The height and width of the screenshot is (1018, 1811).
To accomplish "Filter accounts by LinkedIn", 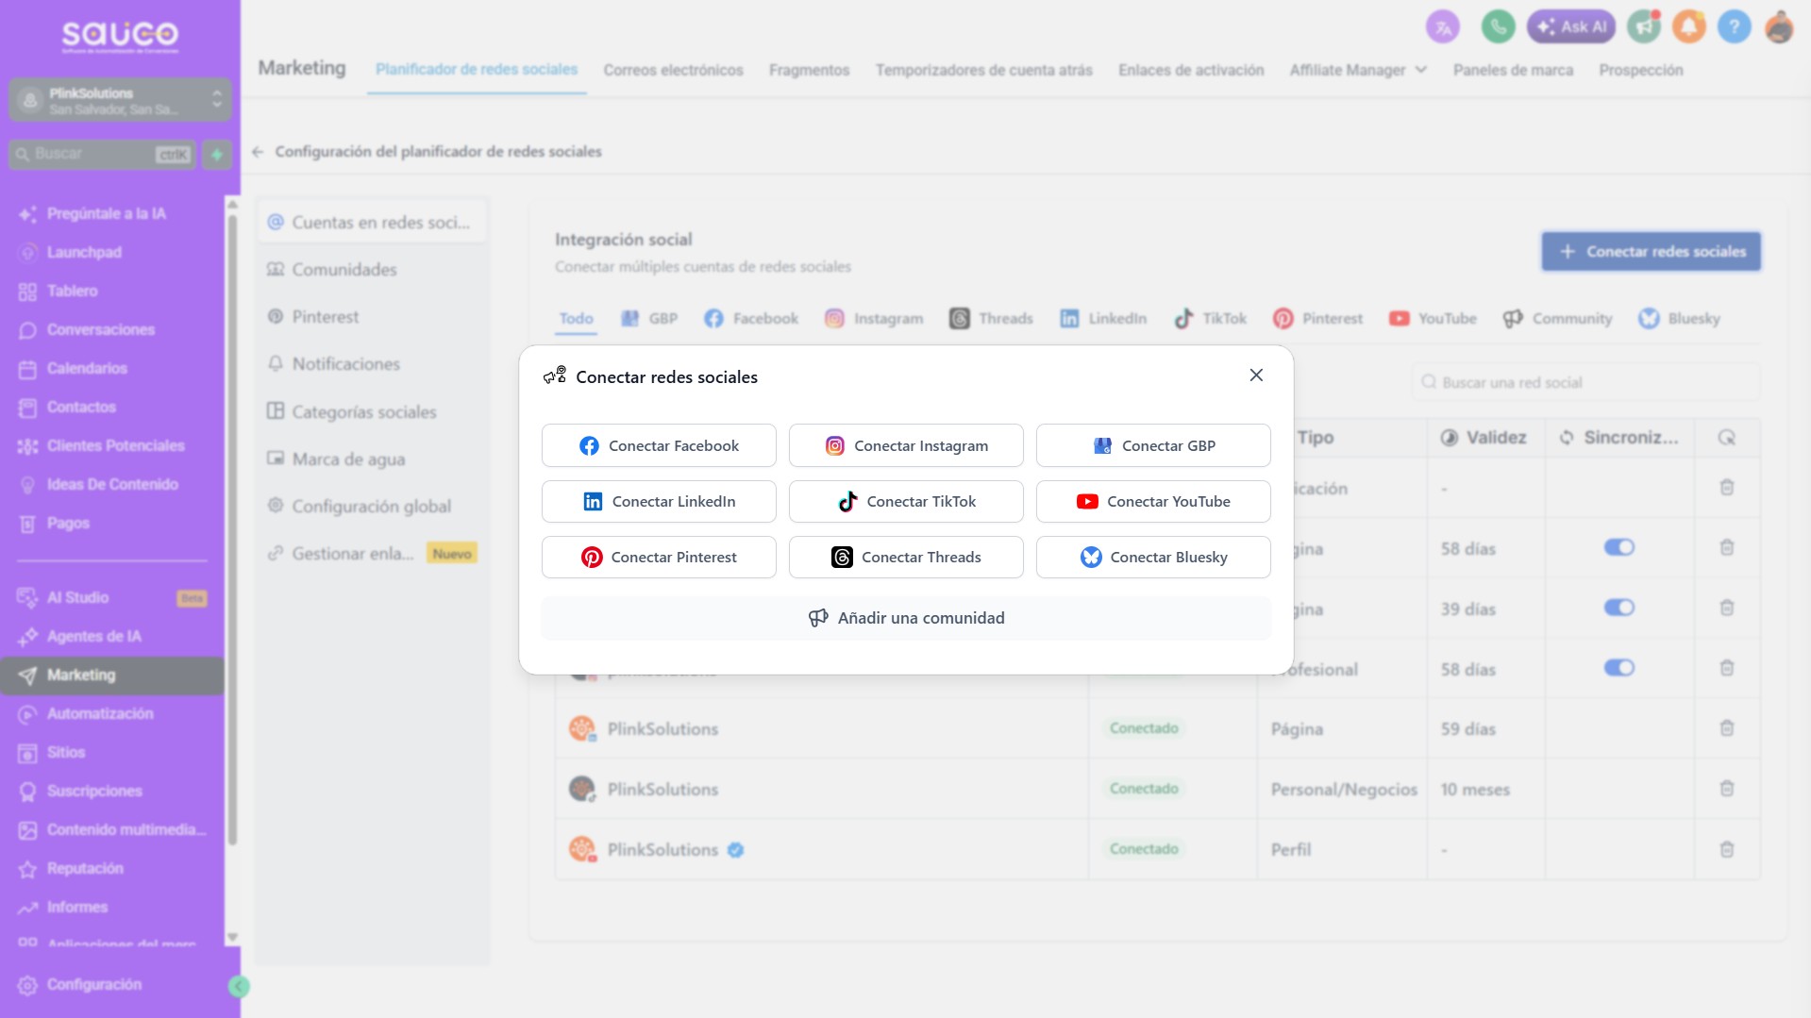I will [1103, 319].
